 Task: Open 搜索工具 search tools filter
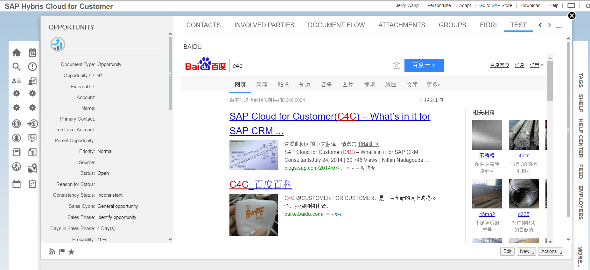coord(431,100)
